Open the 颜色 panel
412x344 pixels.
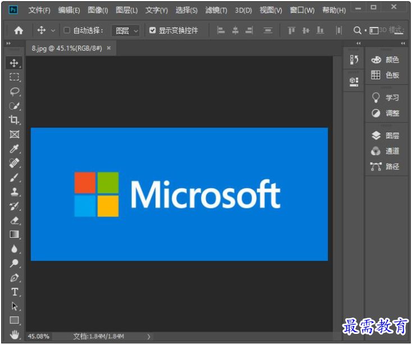coord(386,60)
